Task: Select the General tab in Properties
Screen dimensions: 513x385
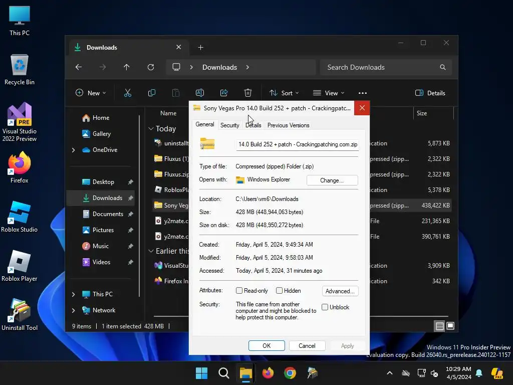Action: click(205, 124)
